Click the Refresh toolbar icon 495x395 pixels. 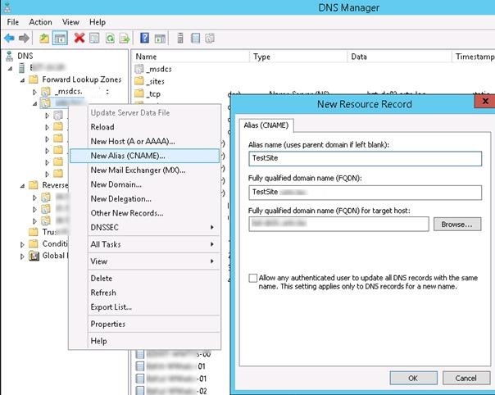tap(110, 38)
